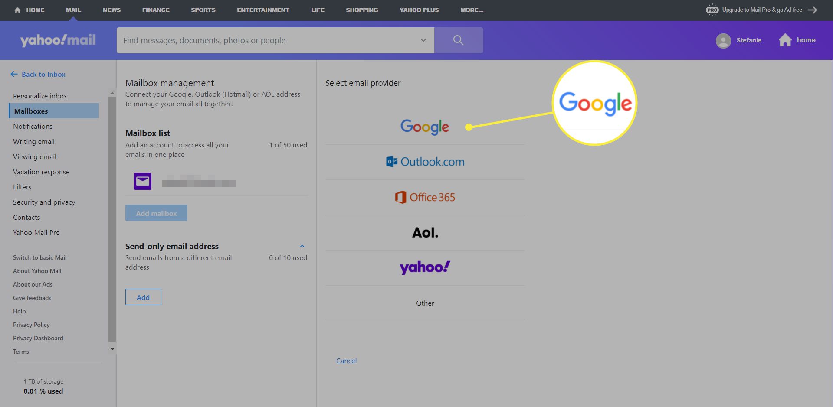Go Back to Inbox
This screenshot has width=833, height=407.
(38, 74)
